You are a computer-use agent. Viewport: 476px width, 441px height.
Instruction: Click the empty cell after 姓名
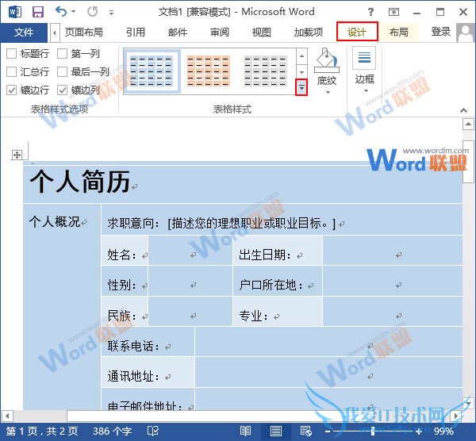190,251
